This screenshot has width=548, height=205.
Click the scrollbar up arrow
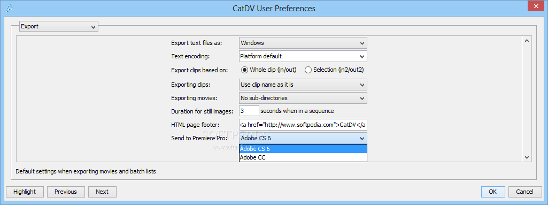click(527, 41)
